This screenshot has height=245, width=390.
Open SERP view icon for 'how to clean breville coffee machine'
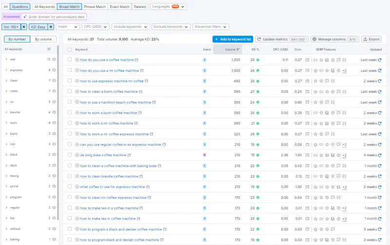click(x=141, y=176)
